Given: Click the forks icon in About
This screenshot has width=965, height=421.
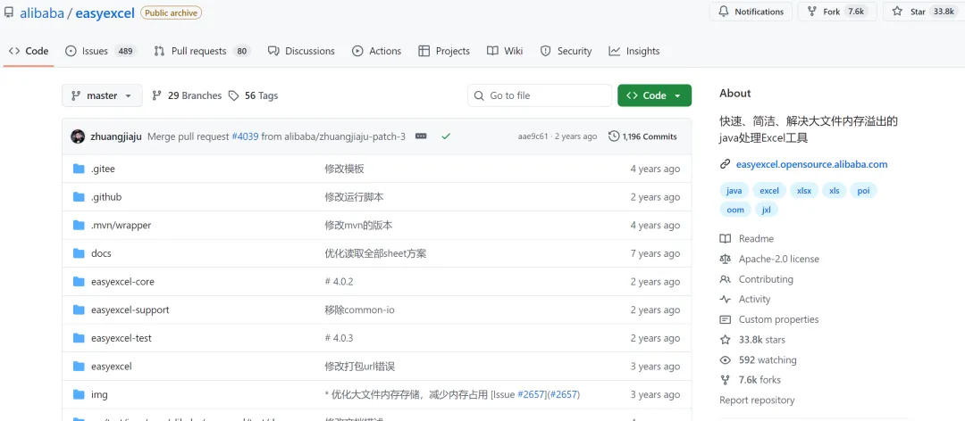Looking at the screenshot, I should click(x=726, y=380).
